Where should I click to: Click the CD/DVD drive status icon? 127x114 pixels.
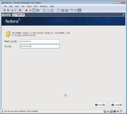click(x=105, y=111)
